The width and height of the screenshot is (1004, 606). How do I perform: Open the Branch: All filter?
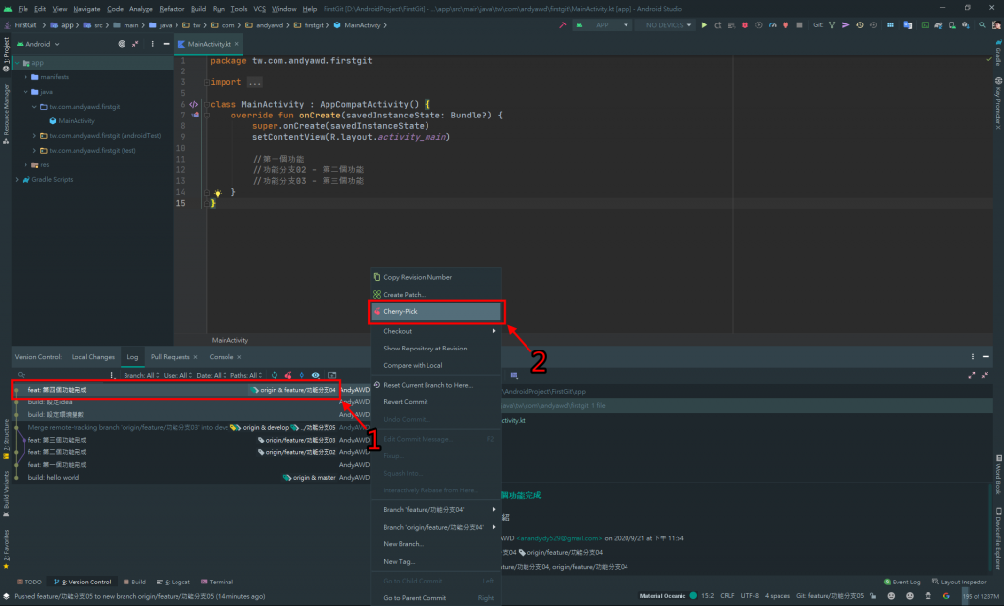(141, 375)
